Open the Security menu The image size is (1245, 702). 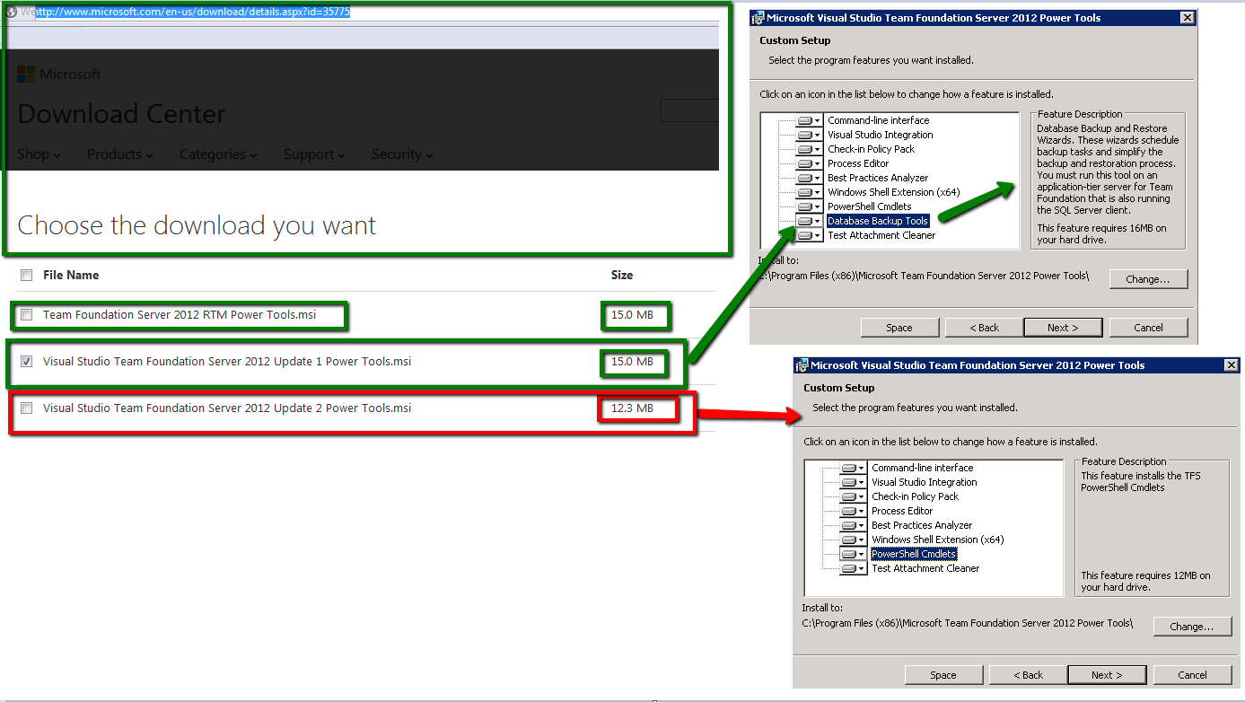402,154
